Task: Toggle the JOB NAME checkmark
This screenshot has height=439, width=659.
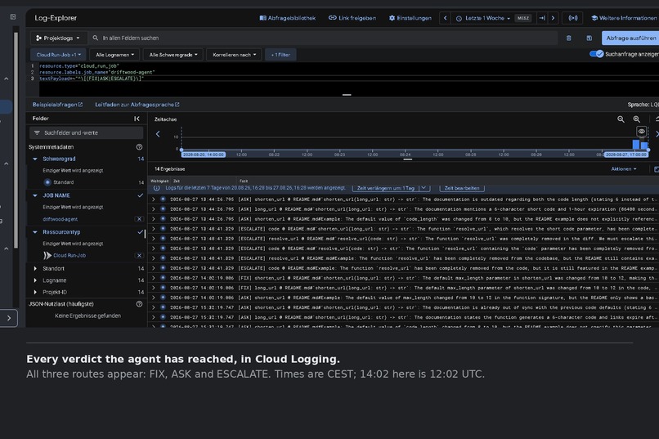Action: point(140,195)
